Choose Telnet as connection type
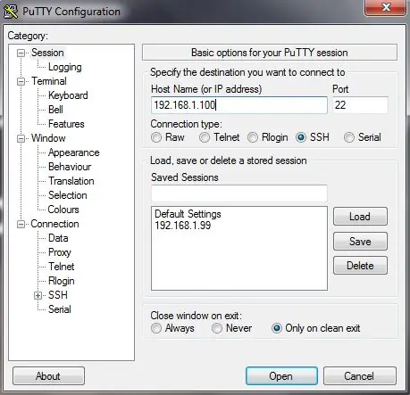The width and height of the screenshot is (410, 395). 205,137
